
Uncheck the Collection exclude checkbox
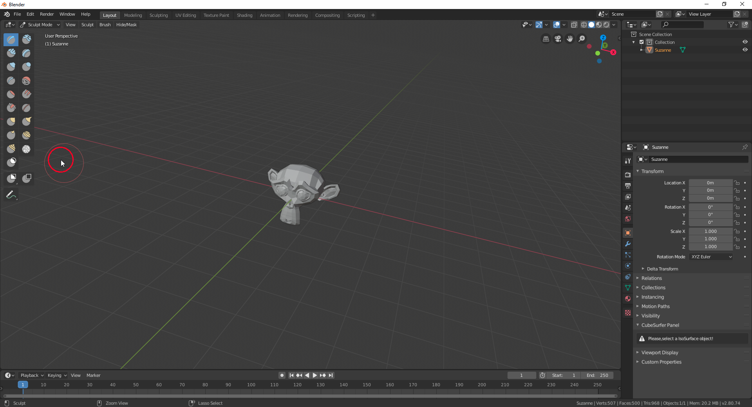pyautogui.click(x=642, y=42)
